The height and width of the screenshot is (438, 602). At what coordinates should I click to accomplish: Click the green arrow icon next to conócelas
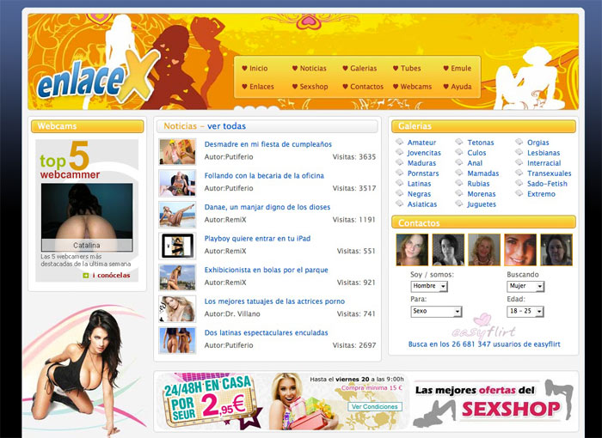click(x=86, y=276)
